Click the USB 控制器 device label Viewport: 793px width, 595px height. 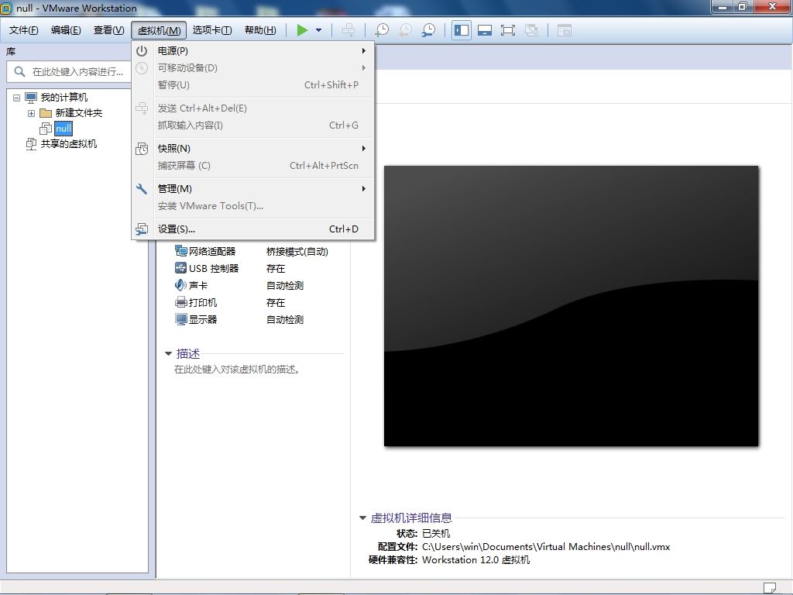pos(214,269)
